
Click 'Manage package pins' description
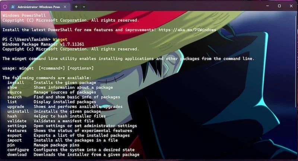(x=57, y=145)
